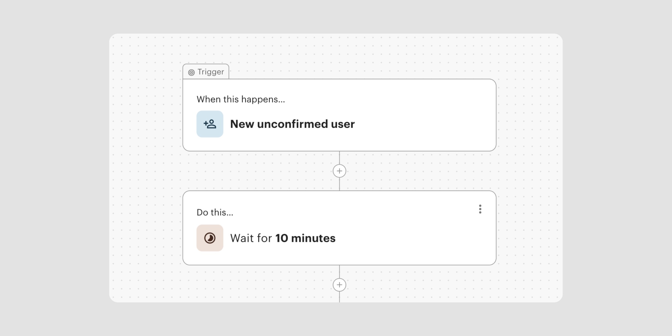Click the "When this happens..." heading
Screen dimensions: 672x336
pos(241,99)
